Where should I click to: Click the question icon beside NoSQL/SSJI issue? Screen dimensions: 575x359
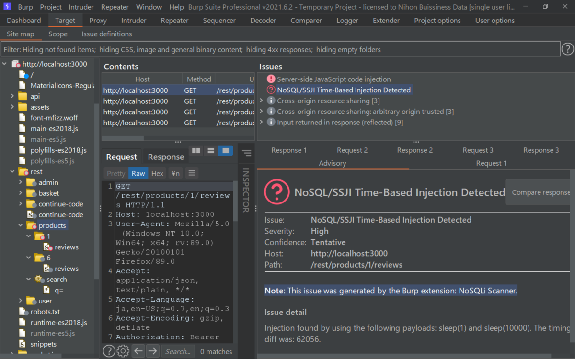(271, 90)
